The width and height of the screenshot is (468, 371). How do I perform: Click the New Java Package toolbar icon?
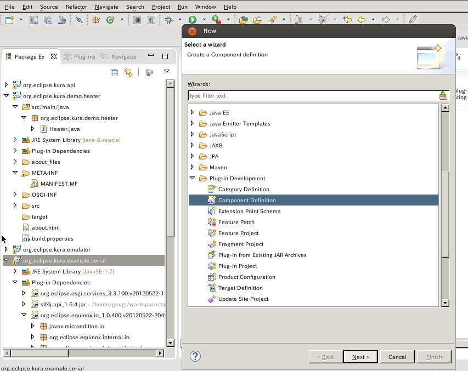(x=96, y=20)
